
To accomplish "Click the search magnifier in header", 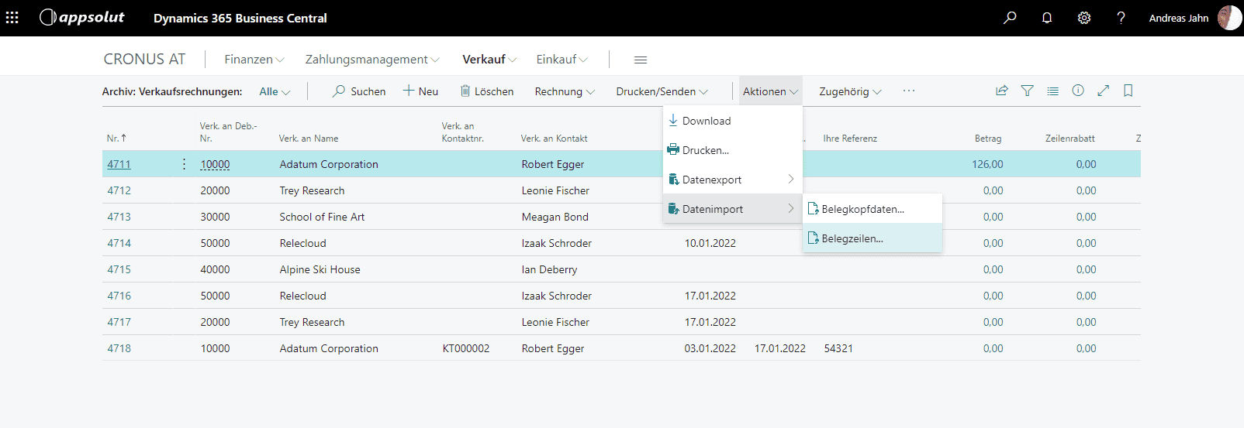I will click(1010, 18).
